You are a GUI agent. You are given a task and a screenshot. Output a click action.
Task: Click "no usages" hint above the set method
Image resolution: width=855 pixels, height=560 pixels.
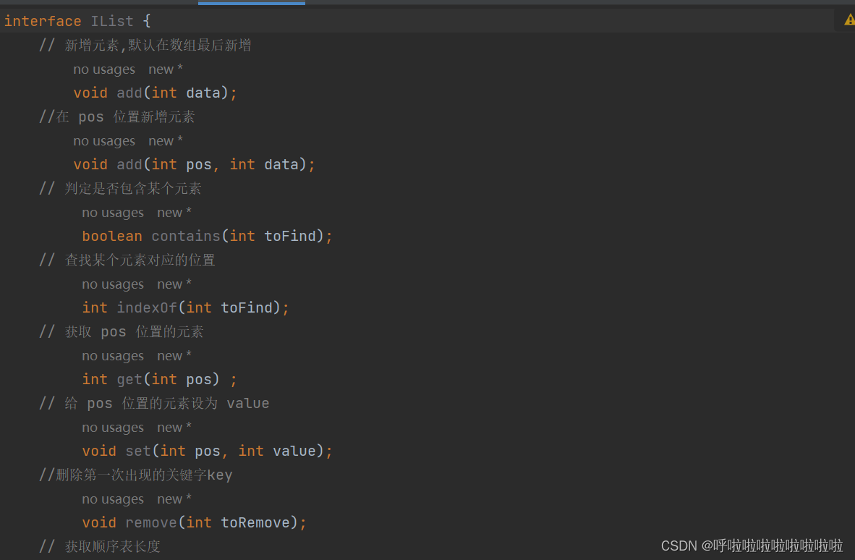coord(113,427)
